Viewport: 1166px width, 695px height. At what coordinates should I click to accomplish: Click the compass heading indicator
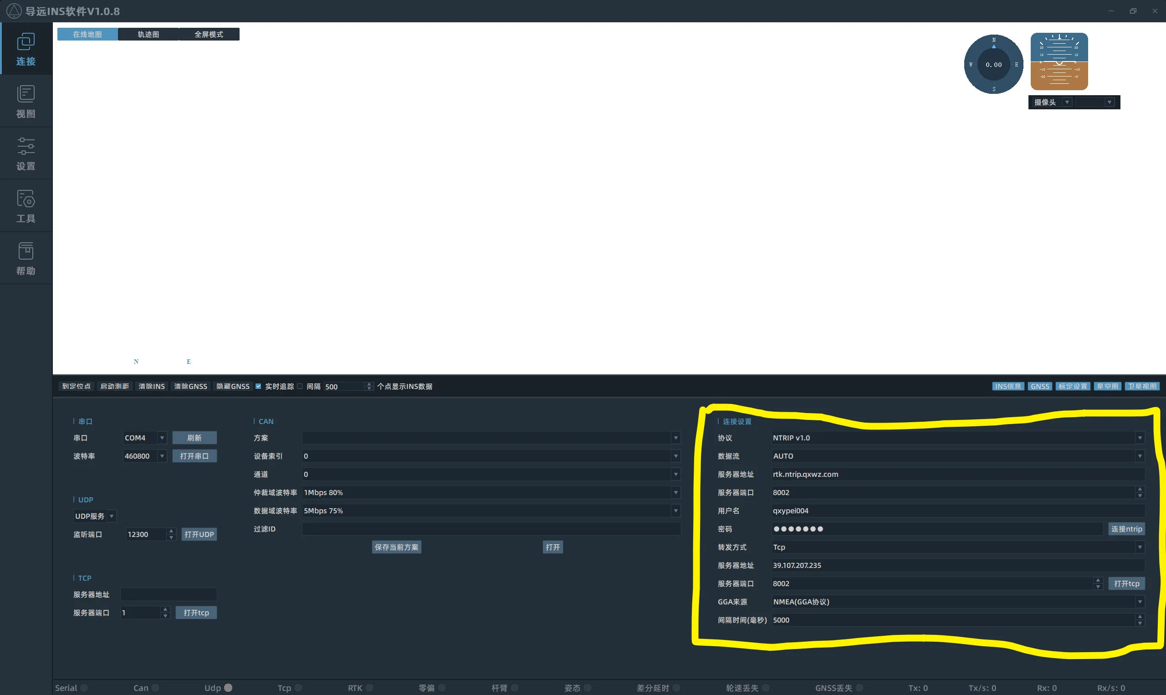(993, 64)
